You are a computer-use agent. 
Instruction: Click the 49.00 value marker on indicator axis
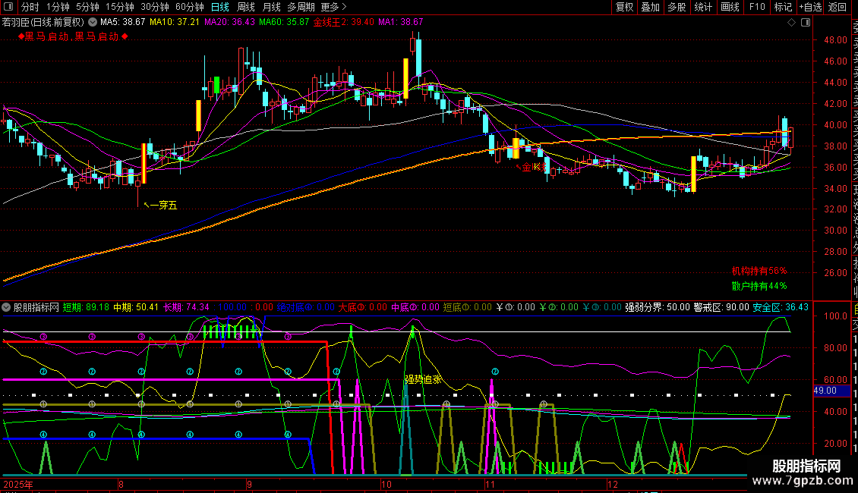pyautogui.click(x=825, y=390)
